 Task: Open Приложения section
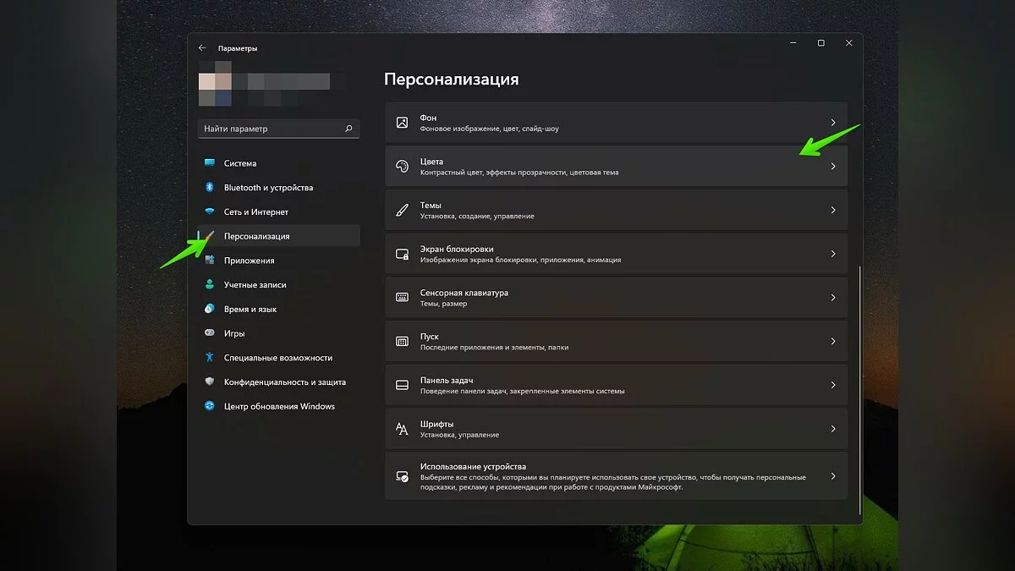(x=279, y=261)
